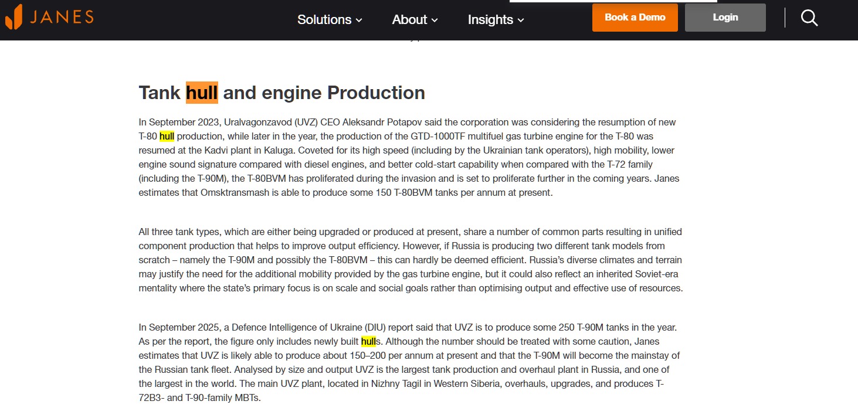Expand the Insights dropdown menu

496,19
